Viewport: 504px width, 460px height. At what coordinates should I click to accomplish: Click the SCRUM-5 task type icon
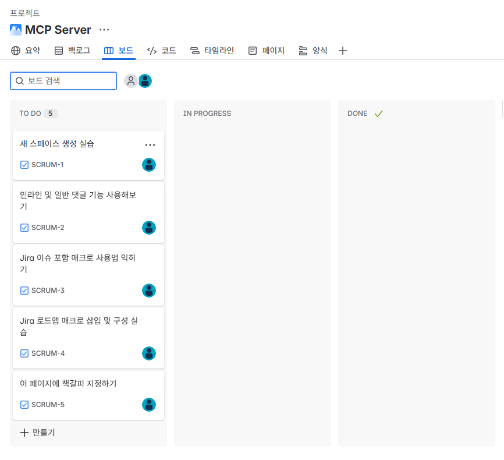point(24,404)
